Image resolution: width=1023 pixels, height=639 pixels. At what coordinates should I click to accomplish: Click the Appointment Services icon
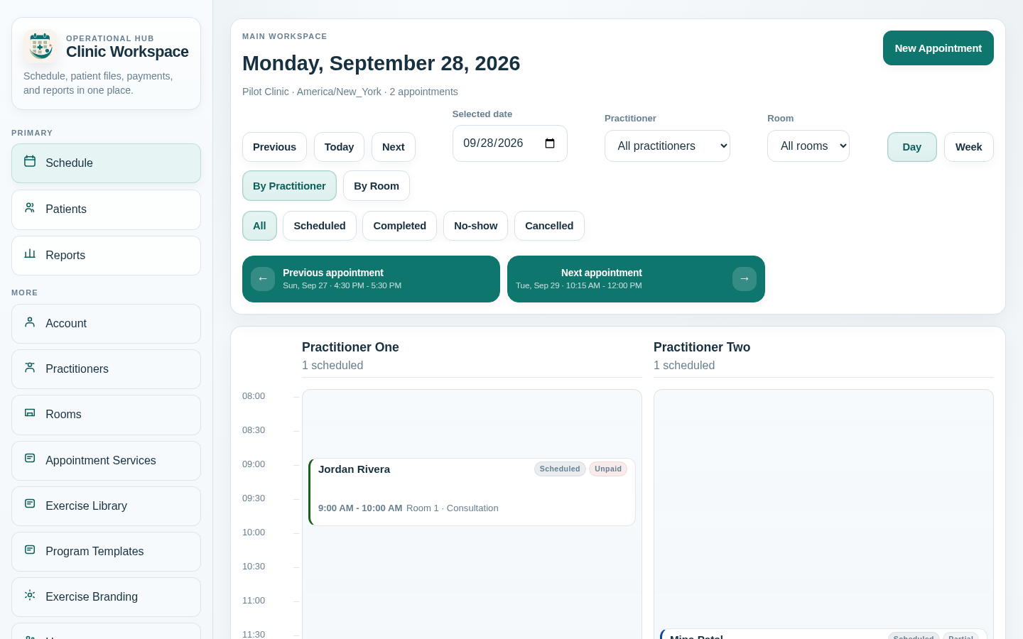[x=30, y=459]
